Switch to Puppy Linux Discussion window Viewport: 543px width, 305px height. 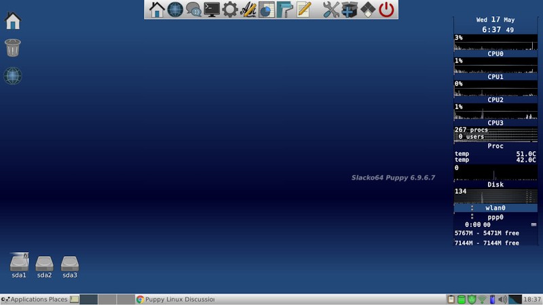174,299
